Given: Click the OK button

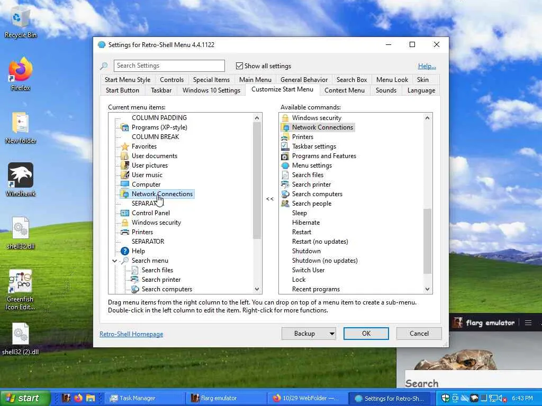Looking at the screenshot, I should click(x=366, y=334).
